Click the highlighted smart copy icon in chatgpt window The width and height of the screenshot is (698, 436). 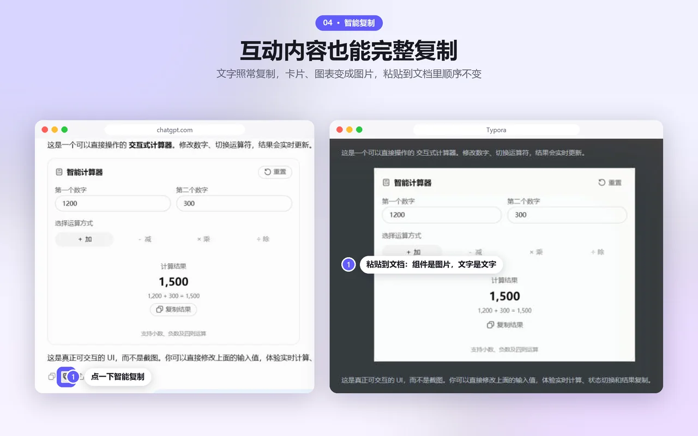tap(66, 376)
